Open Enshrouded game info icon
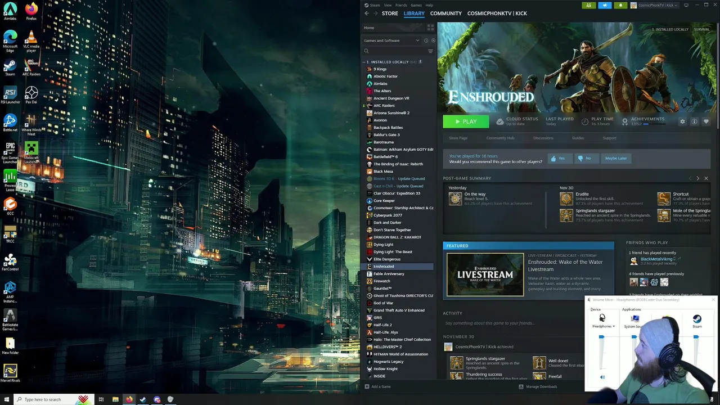The width and height of the screenshot is (720, 405). pos(694,121)
